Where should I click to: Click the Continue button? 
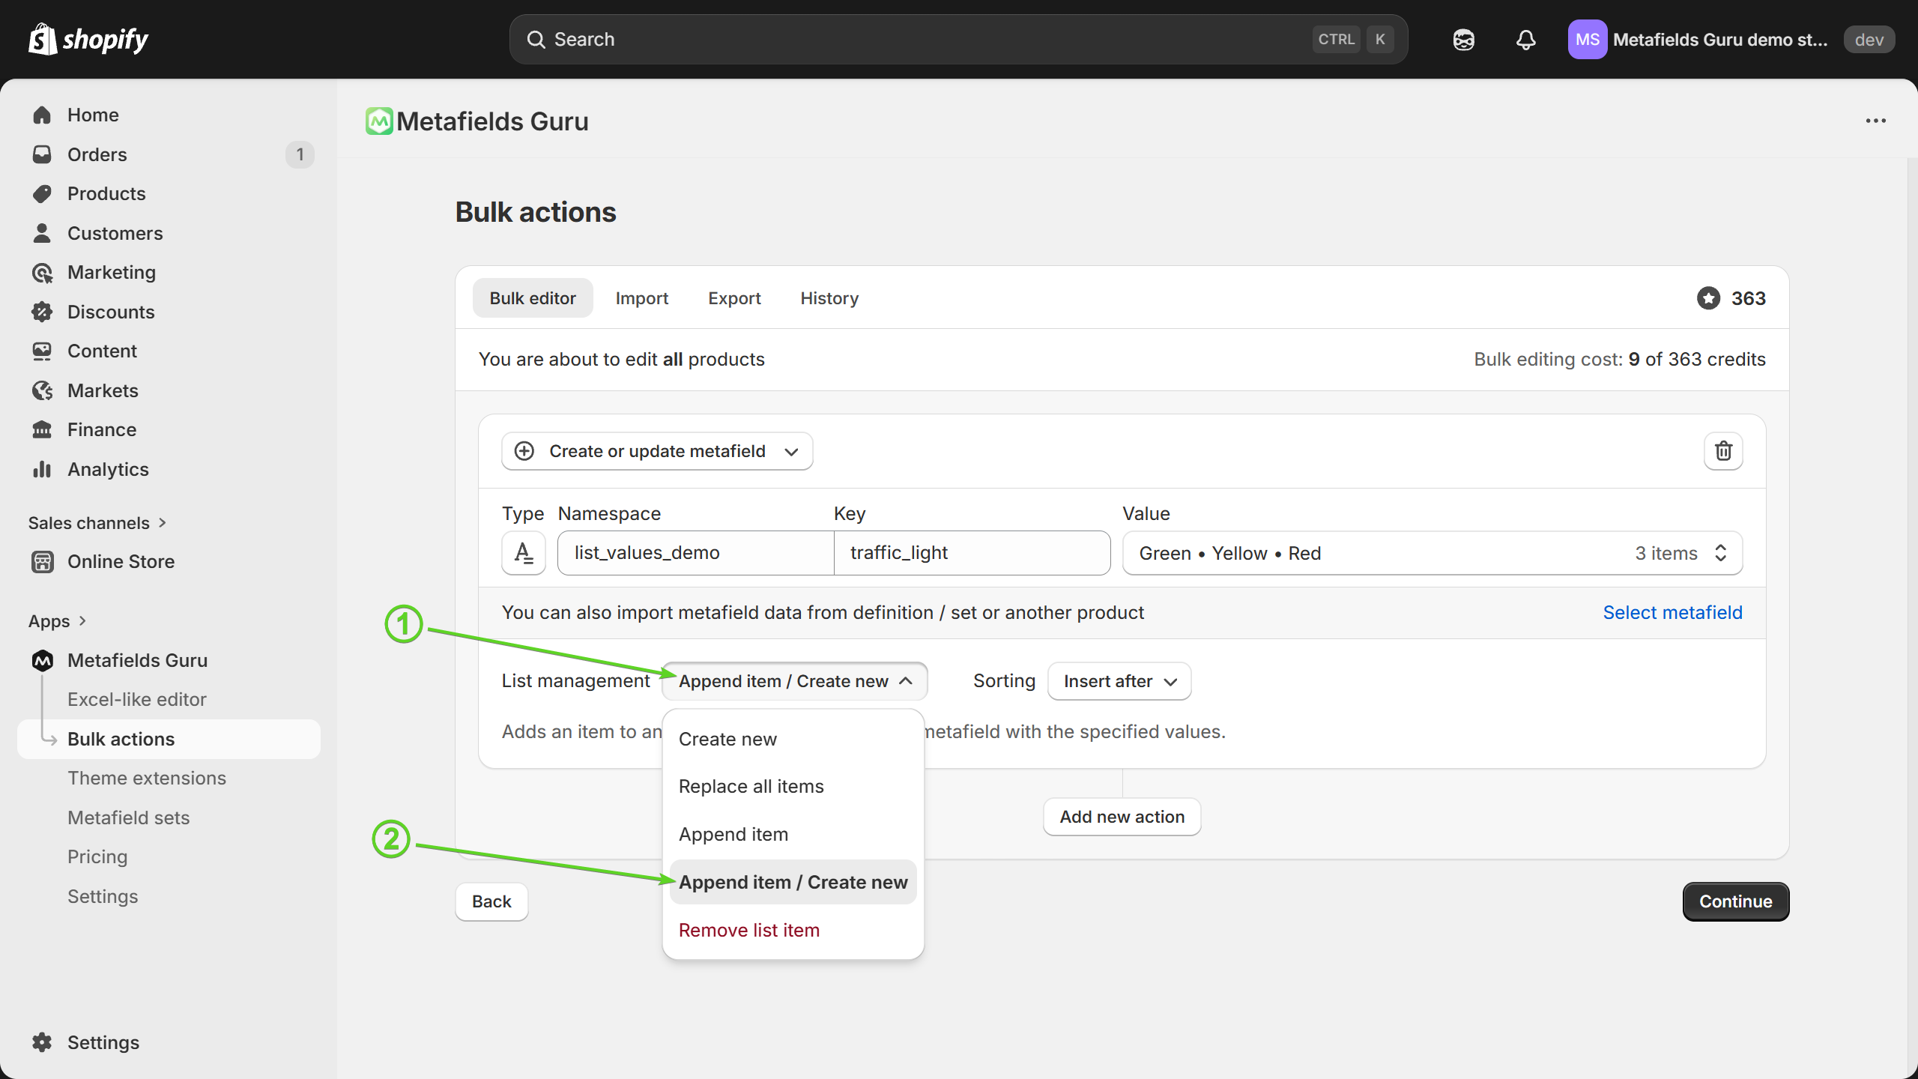click(x=1735, y=901)
